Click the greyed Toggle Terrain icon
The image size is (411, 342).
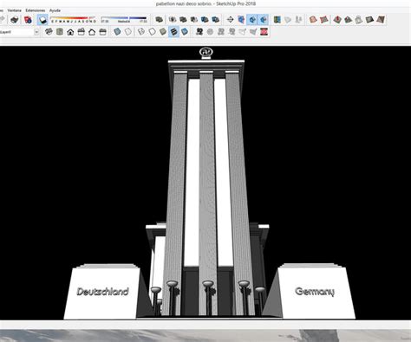click(288, 20)
